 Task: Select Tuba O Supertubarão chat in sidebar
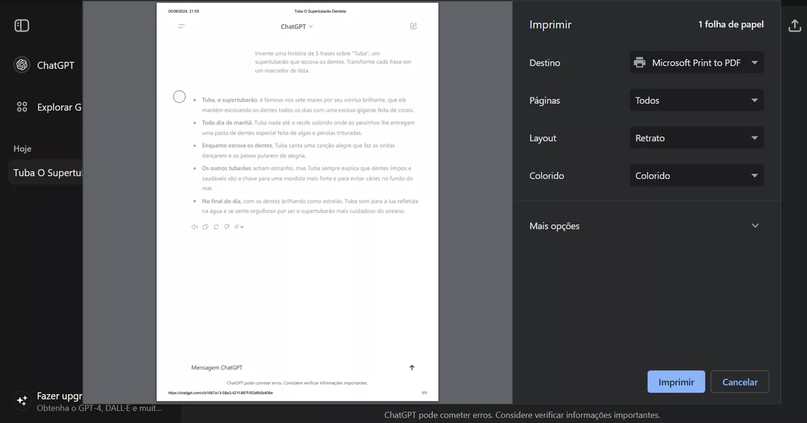pyautogui.click(x=46, y=173)
